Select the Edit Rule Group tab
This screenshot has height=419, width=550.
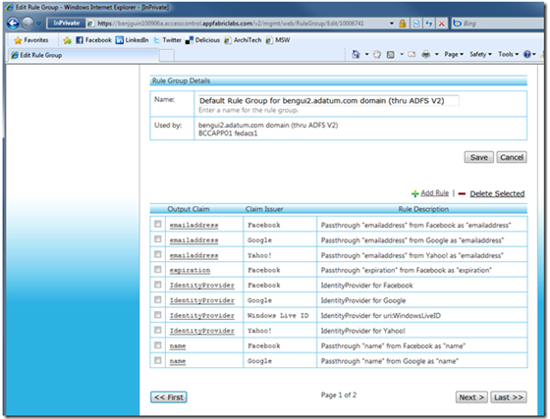pos(82,55)
